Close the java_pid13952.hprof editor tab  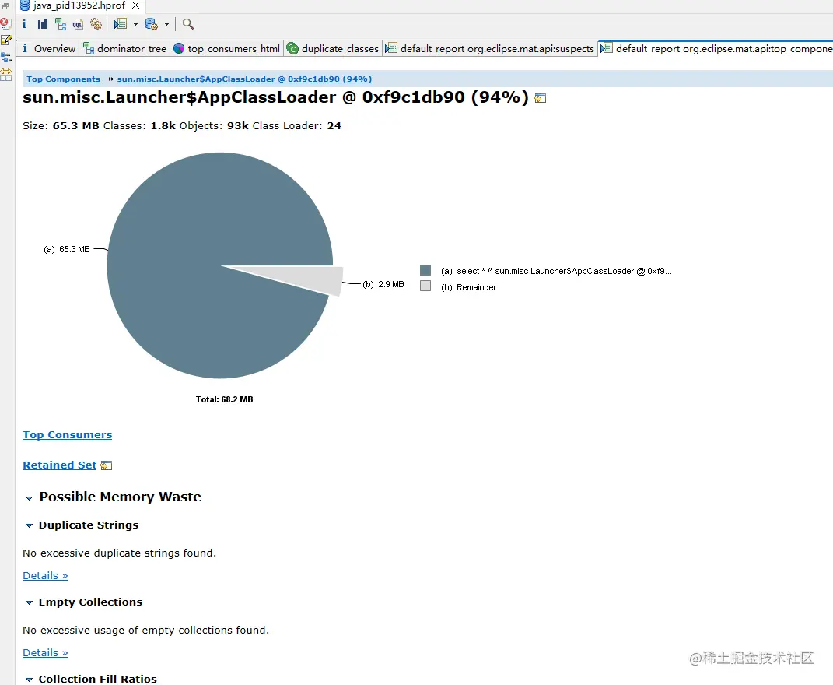(136, 5)
